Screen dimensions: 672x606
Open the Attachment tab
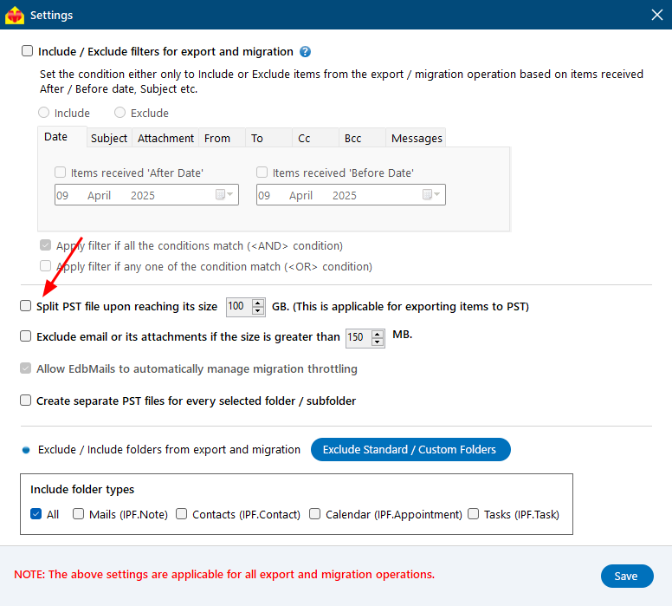165,138
